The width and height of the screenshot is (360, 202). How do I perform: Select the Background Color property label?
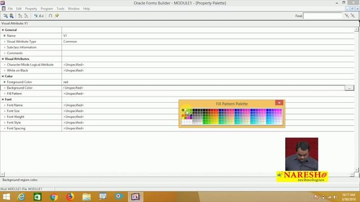(20, 88)
